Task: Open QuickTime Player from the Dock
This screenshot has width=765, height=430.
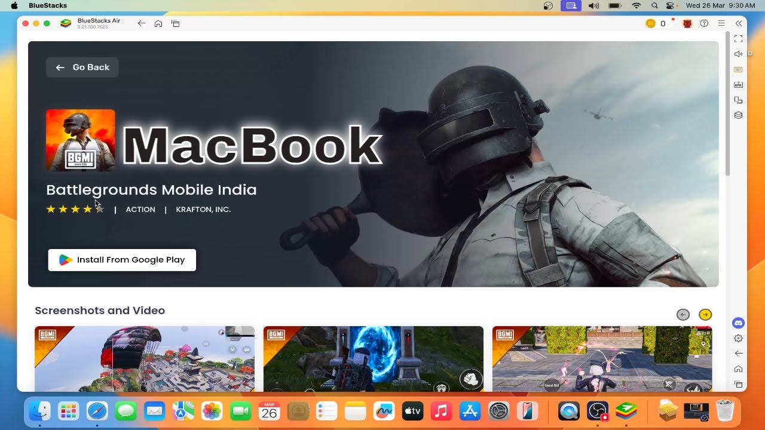Action: coord(569,411)
